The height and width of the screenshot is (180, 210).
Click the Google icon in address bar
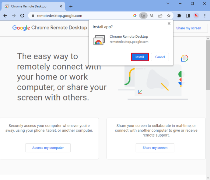coord(135,15)
